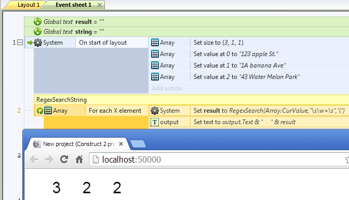Click green loop icon in event 2
This screenshot has height=200, width=349.
pos(40,111)
